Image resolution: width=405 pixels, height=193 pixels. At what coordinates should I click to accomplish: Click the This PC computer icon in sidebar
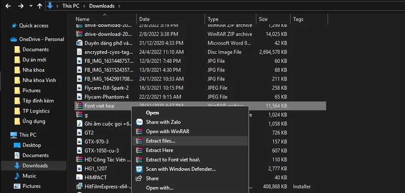14,135
